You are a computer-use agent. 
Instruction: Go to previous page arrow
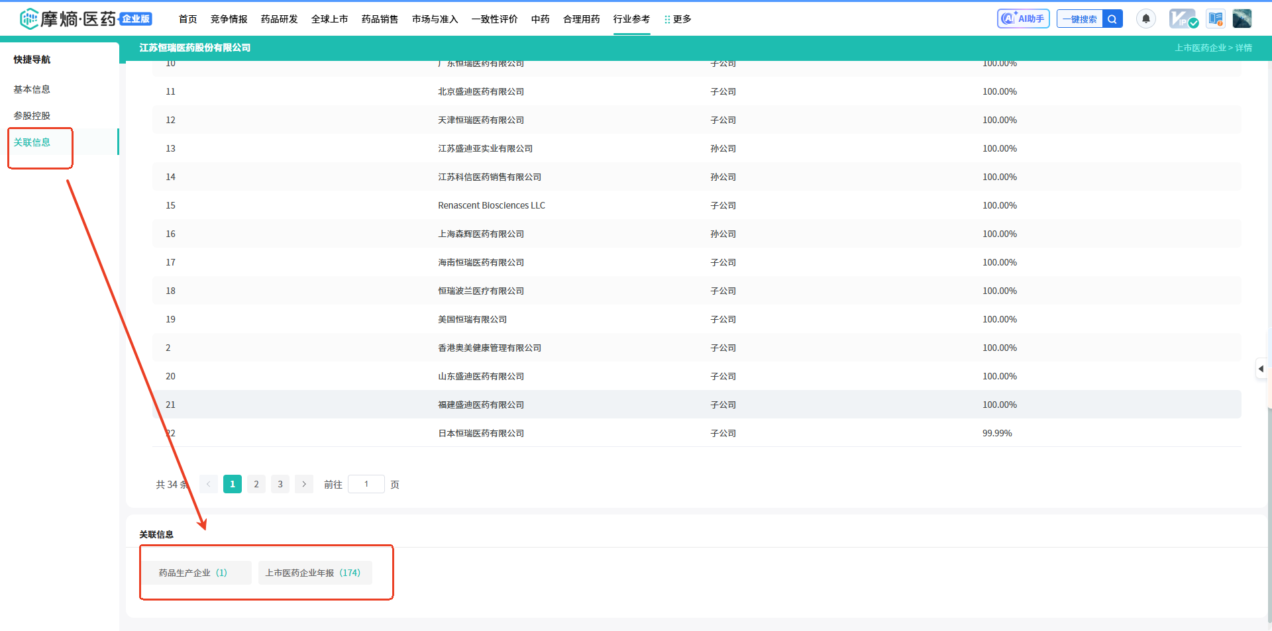pos(209,484)
